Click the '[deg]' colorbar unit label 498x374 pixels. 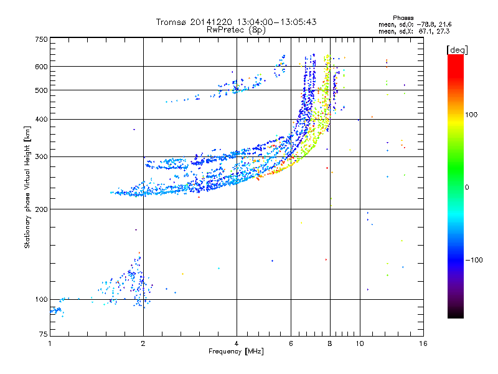click(x=457, y=50)
